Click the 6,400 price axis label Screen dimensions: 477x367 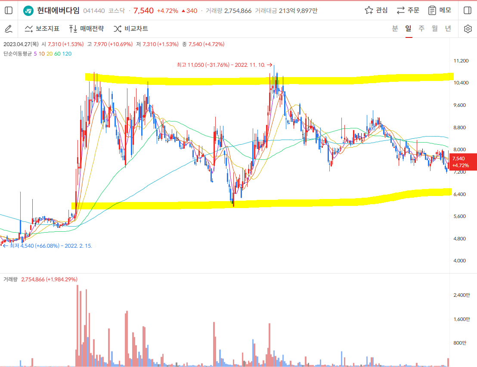click(460, 194)
